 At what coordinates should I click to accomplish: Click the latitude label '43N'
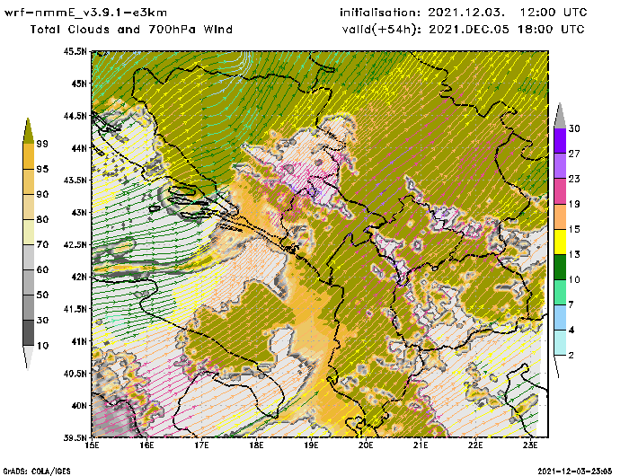pyautogui.click(x=79, y=212)
